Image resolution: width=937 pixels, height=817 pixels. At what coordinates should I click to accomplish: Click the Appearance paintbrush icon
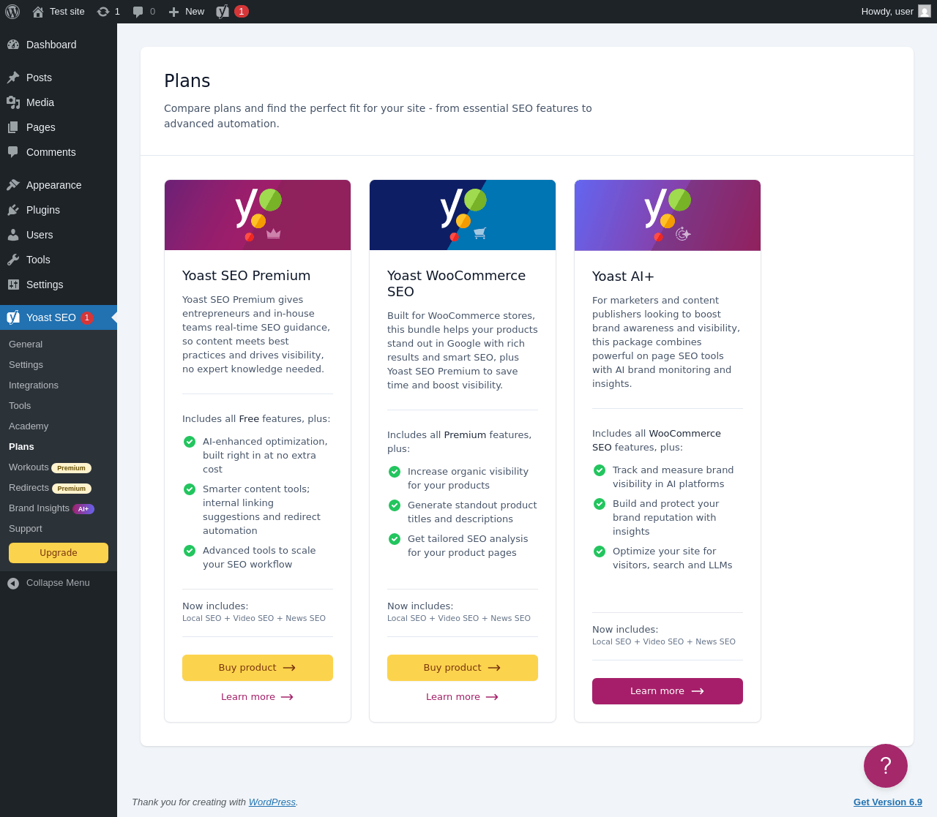(x=13, y=185)
